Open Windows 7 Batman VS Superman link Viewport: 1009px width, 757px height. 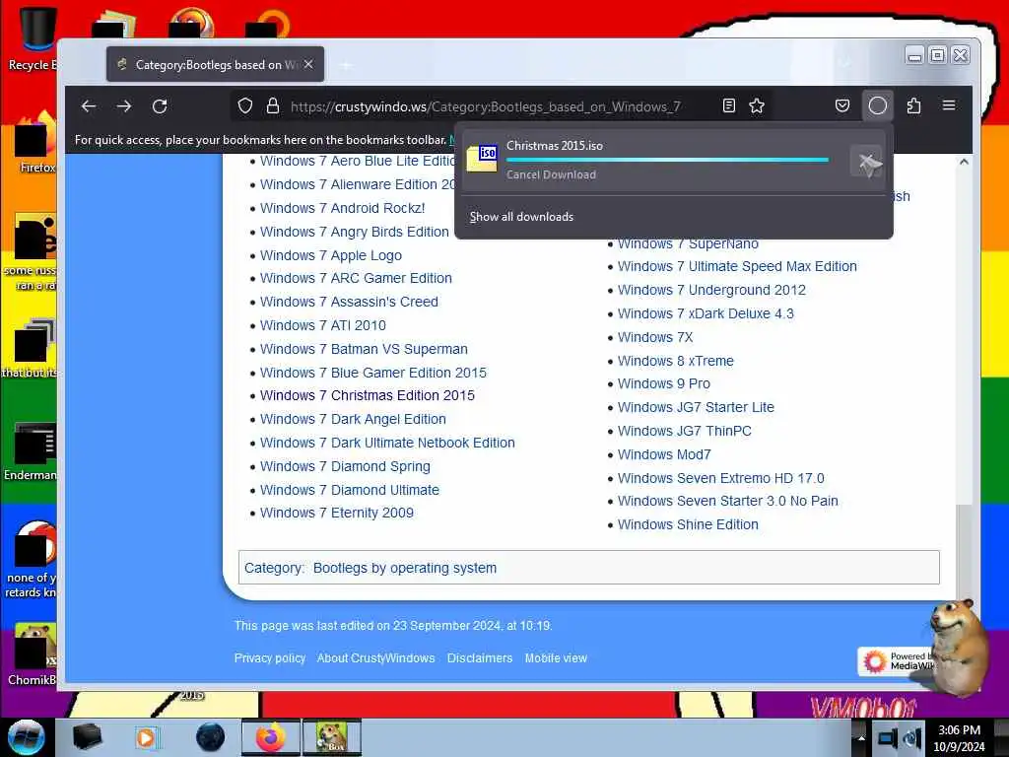coord(364,349)
